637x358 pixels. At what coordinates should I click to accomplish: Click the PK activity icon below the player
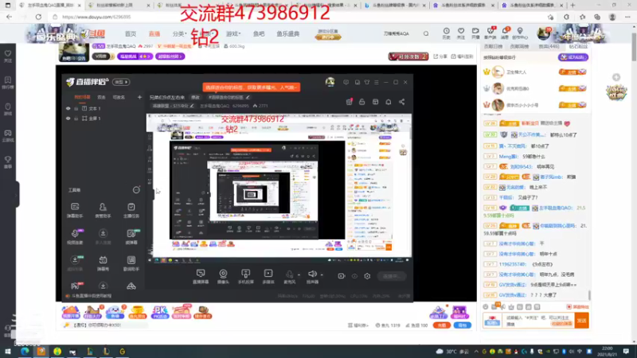pos(160,312)
